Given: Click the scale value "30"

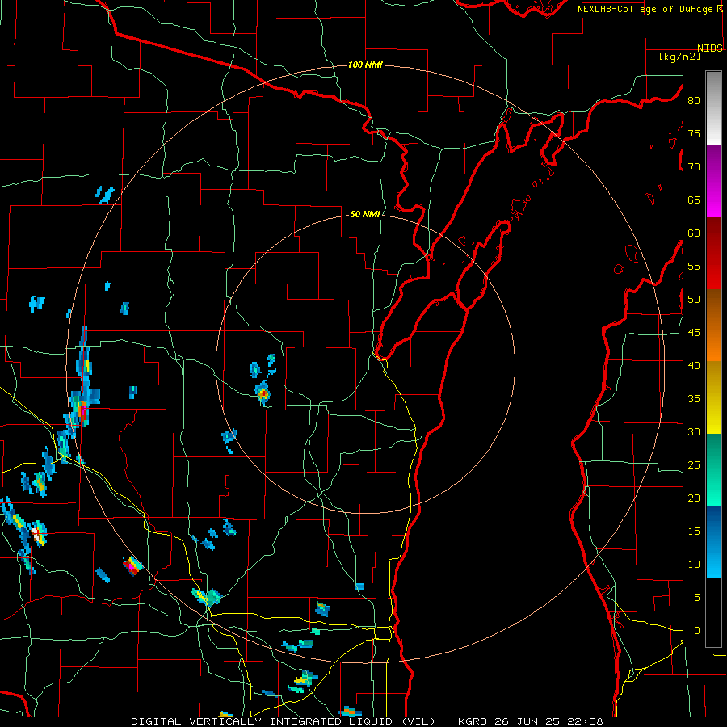Looking at the screenshot, I should [x=694, y=432].
